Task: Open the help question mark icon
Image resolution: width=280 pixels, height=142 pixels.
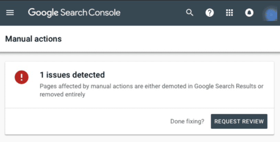Action: tap(209, 13)
